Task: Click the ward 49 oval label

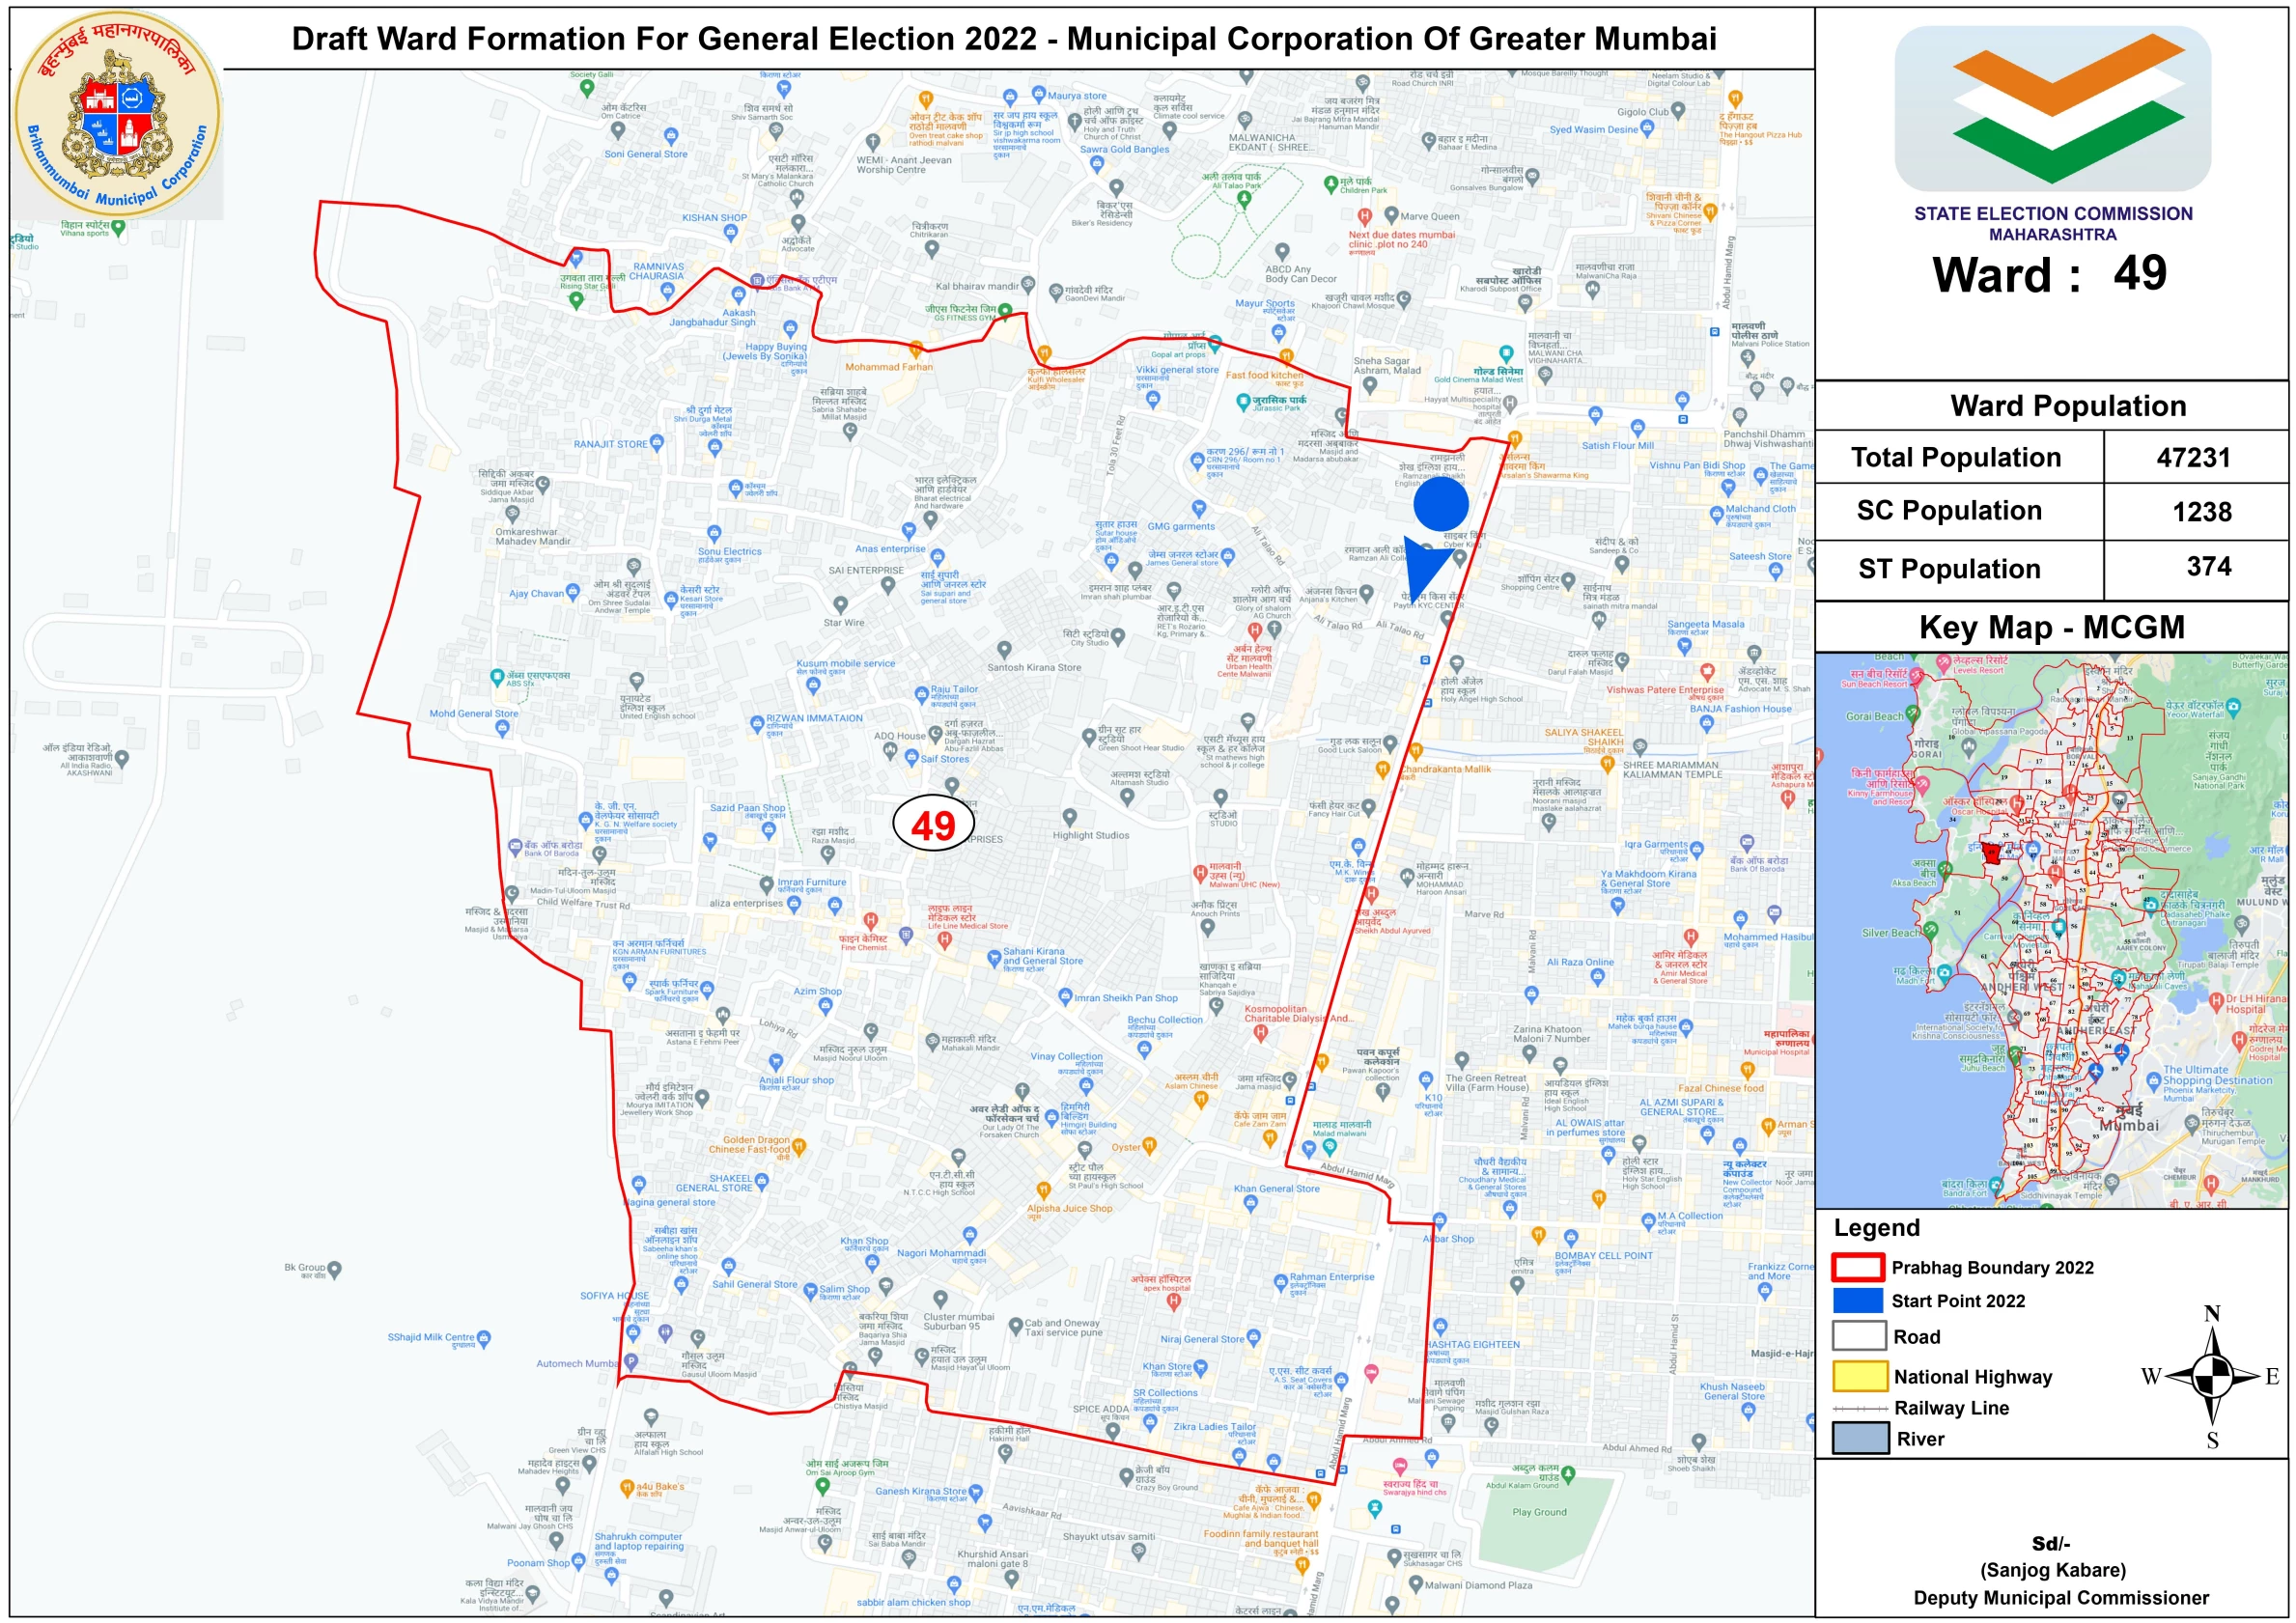Action: coord(932,824)
